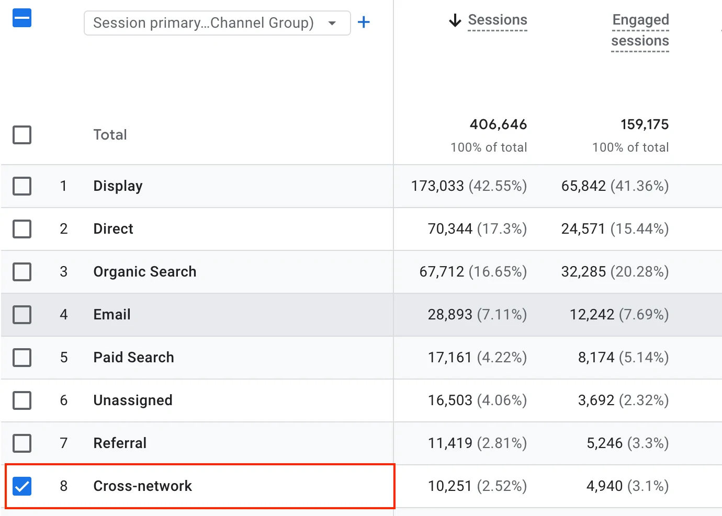Image resolution: width=722 pixels, height=516 pixels.
Task: Uncheck the Cross-network row checkbox
Action: click(x=22, y=486)
